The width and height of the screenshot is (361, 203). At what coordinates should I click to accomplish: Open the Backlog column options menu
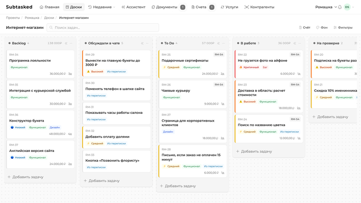(x=71, y=43)
